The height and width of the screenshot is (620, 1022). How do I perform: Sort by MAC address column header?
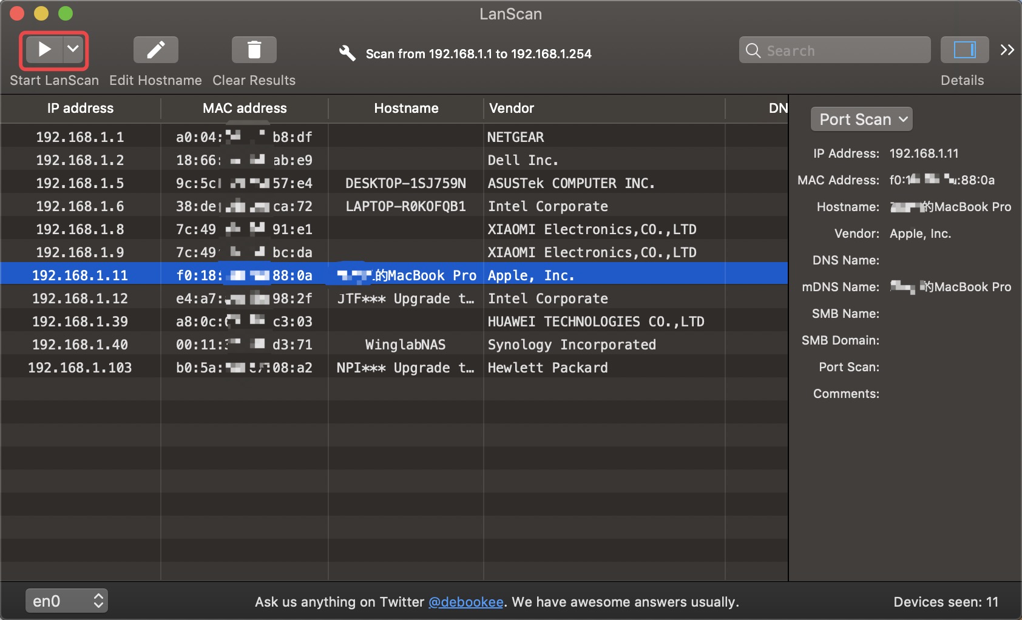pyautogui.click(x=245, y=108)
